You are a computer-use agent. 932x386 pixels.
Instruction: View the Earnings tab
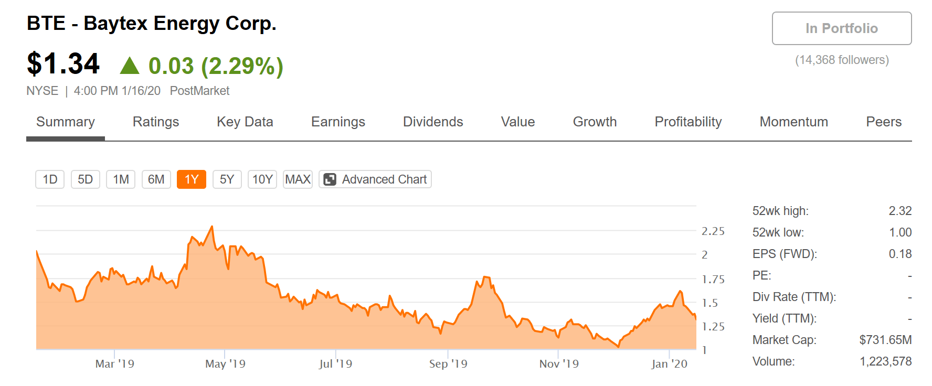coord(338,122)
